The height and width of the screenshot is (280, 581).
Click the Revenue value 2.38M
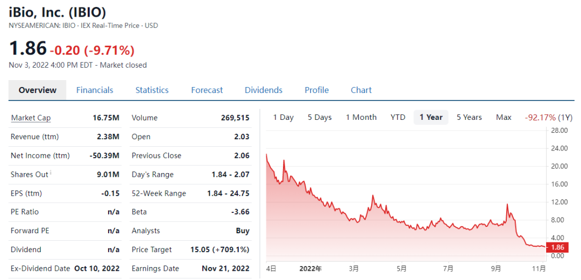point(108,137)
